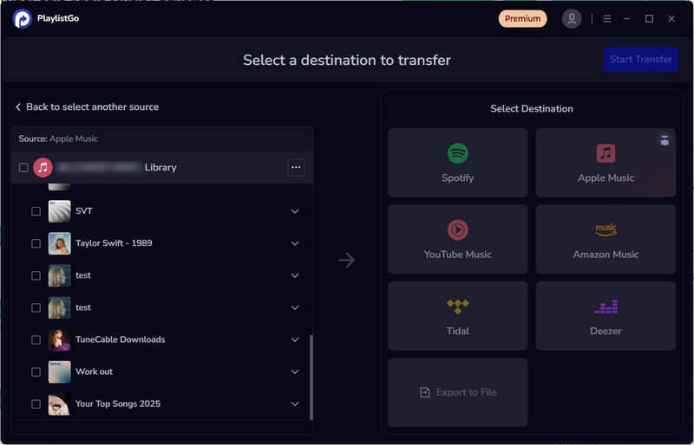
Task: Select Deezer destination service
Action: click(x=606, y=316)
